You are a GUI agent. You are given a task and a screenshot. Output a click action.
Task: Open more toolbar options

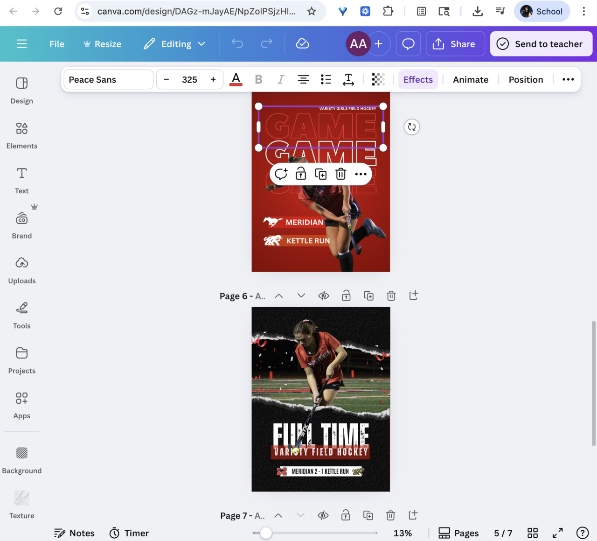click(x=568, y=79)
